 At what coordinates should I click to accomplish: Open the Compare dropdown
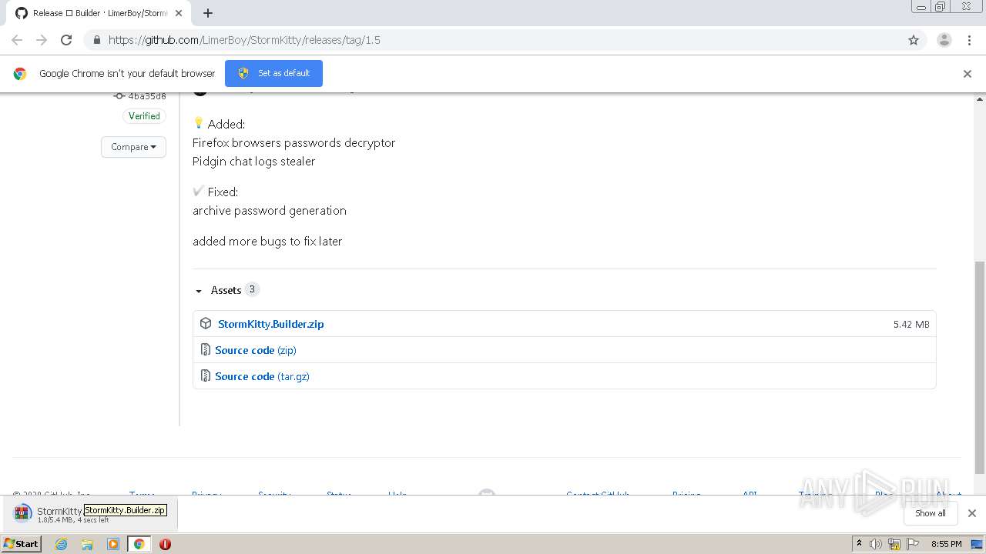point(133,147)
